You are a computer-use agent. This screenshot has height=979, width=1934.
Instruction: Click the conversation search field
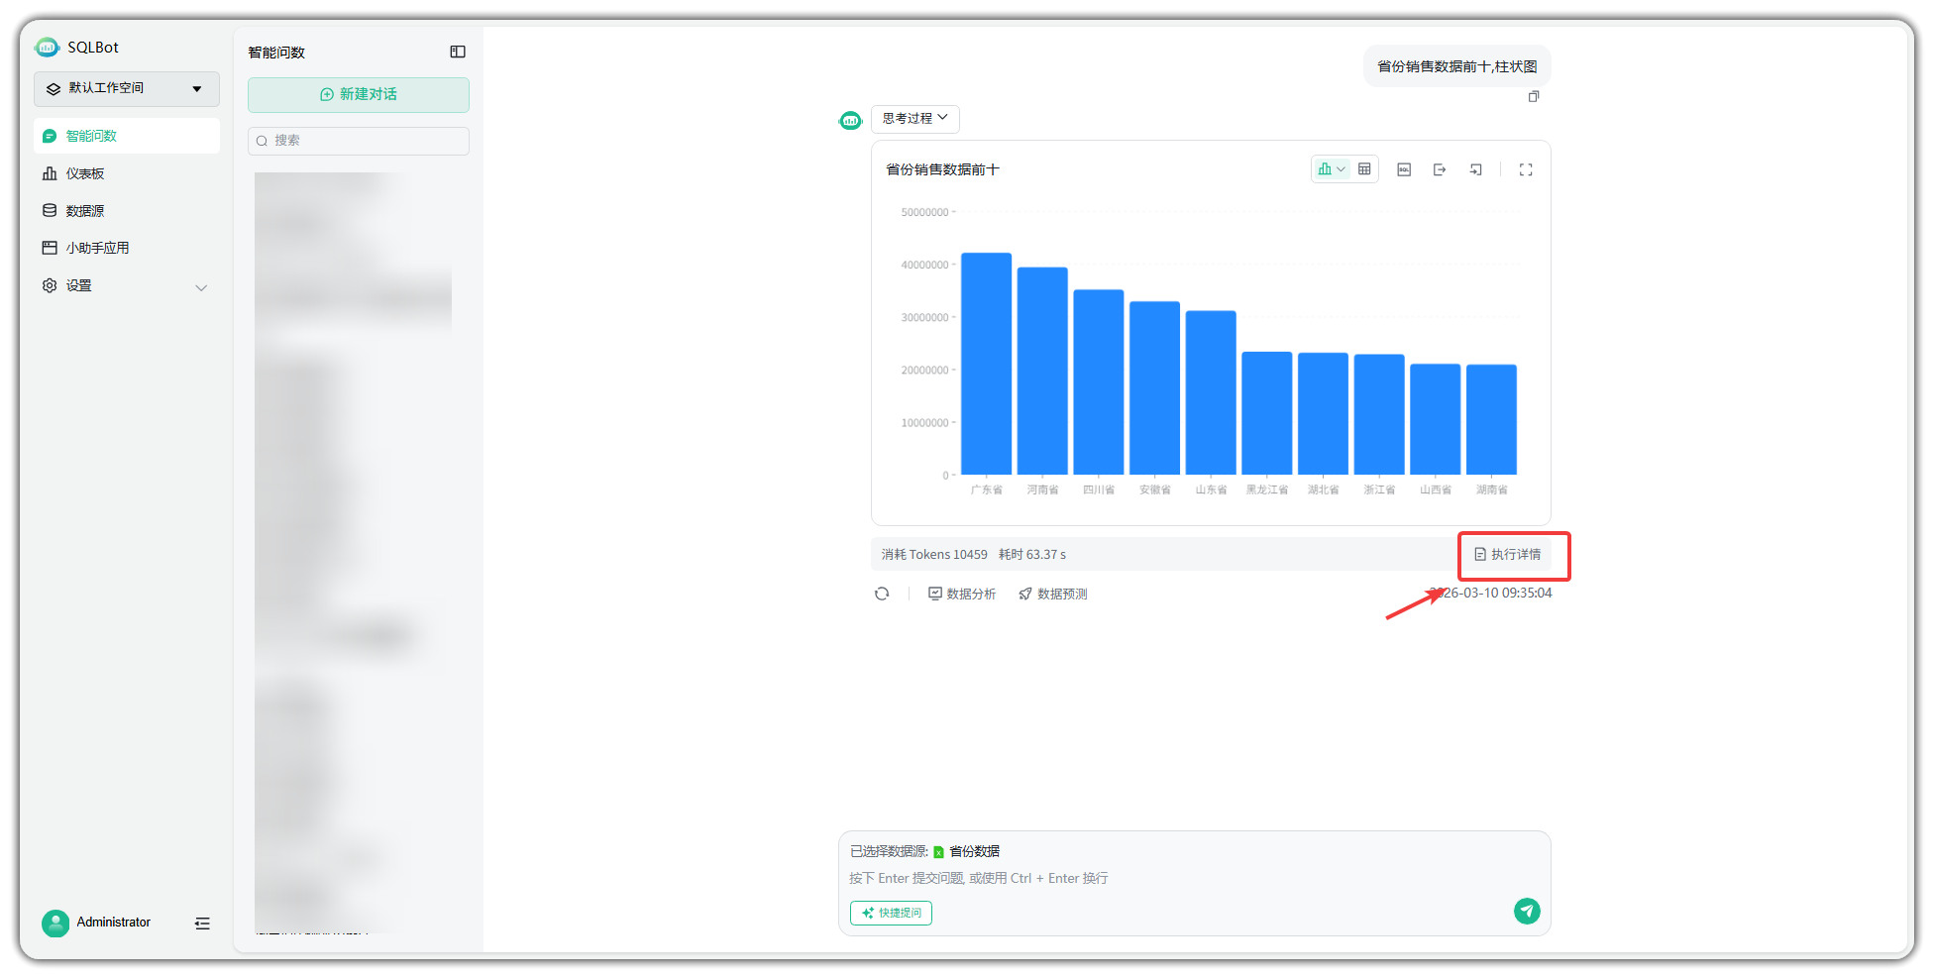pyautogui.click(x=358, y=141)
